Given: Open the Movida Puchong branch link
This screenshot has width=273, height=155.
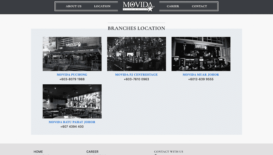Looking at the screenshot, I should (x=72, y=75).
